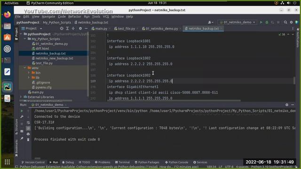Toggle soft-wrap in Run console
The width and height of the screenshot is (301, 169).
[28, 123]
